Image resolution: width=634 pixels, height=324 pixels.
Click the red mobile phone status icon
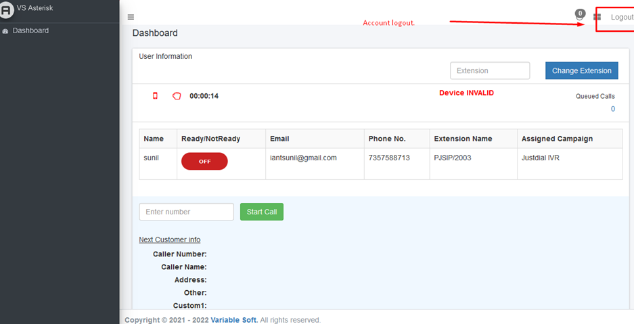click(155, 96)
